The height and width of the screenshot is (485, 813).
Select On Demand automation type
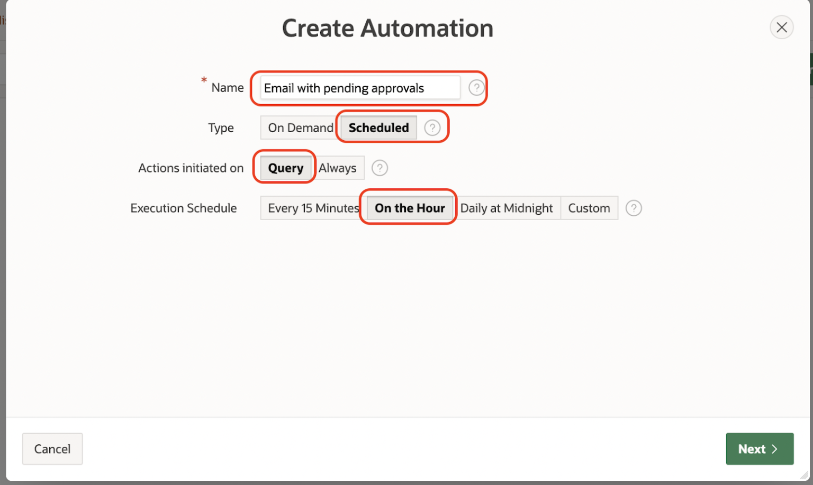pyautogui.click(x=300, y=128)
